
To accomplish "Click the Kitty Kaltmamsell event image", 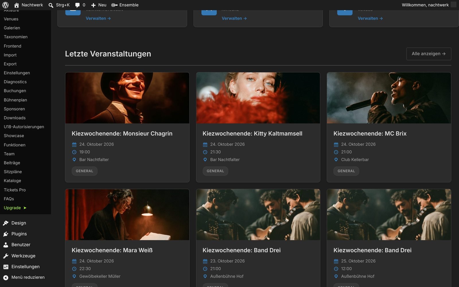I will coord(258,98).
